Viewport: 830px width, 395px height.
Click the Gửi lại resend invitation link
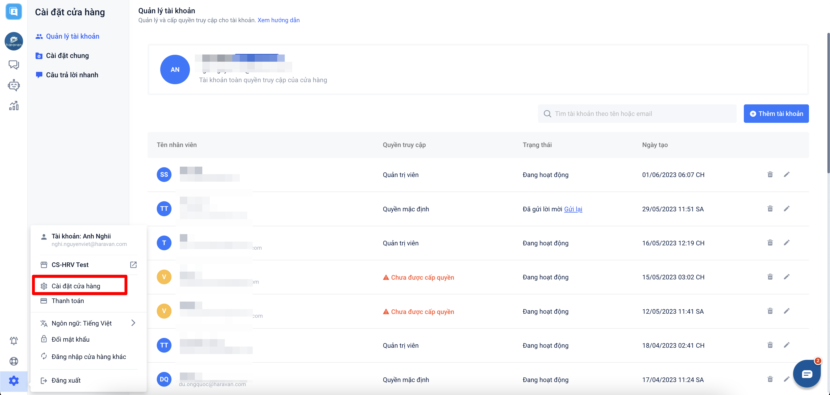pyautogui.click(x=573, y=209)
